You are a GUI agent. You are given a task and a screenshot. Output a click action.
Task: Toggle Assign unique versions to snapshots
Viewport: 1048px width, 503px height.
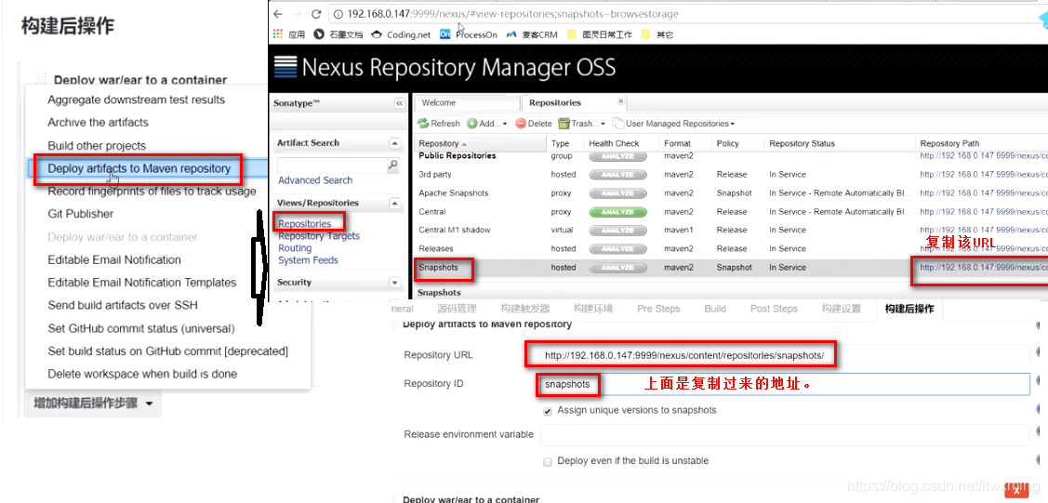548,411
